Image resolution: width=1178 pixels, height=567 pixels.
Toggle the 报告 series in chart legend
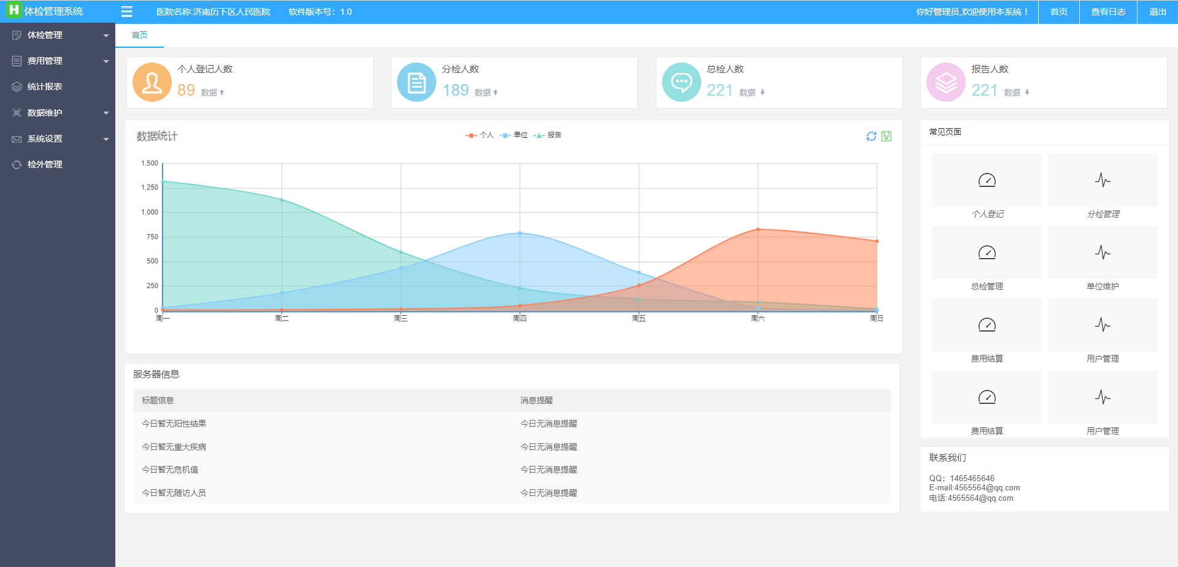point(547,135)
